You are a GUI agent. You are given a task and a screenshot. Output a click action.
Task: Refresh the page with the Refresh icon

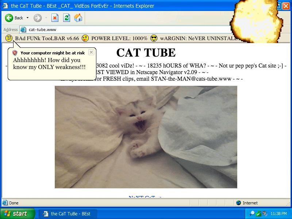(x=66, y=18)
